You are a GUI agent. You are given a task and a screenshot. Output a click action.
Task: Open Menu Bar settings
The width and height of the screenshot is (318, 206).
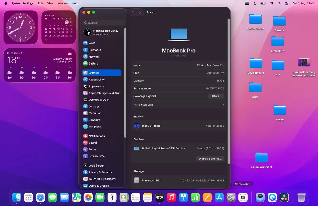coord(102,113)
